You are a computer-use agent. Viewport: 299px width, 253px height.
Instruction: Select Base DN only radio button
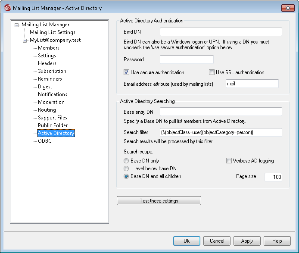pyautogui.click(x=126, y=161)
